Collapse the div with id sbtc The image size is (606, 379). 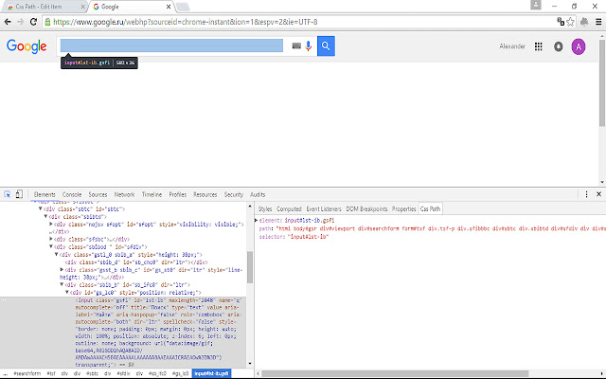point(42,208)
